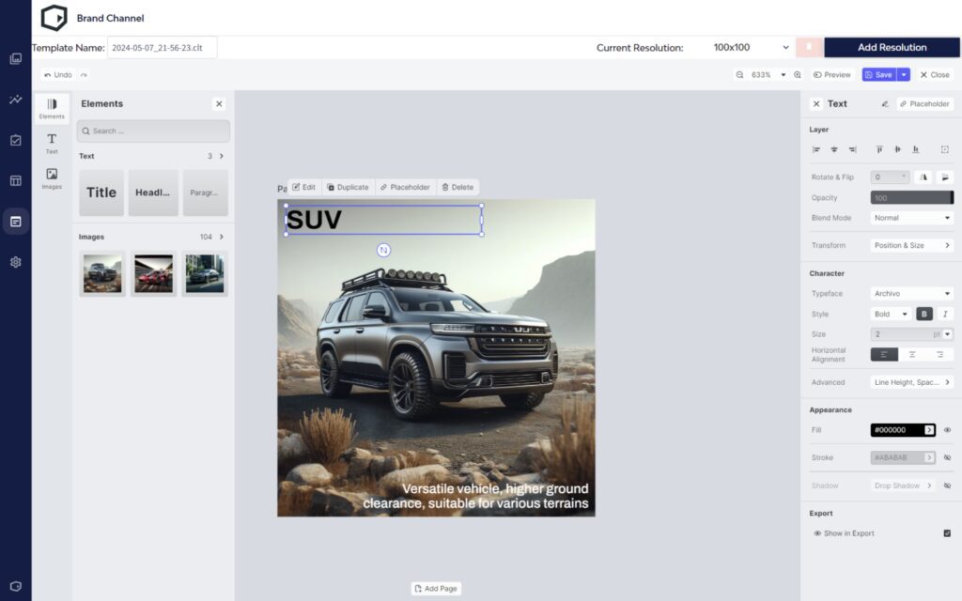Click the zoom out magnifier icon
Image resolution: width=962 pixels, height=601 pixels.
click(740, 75)
